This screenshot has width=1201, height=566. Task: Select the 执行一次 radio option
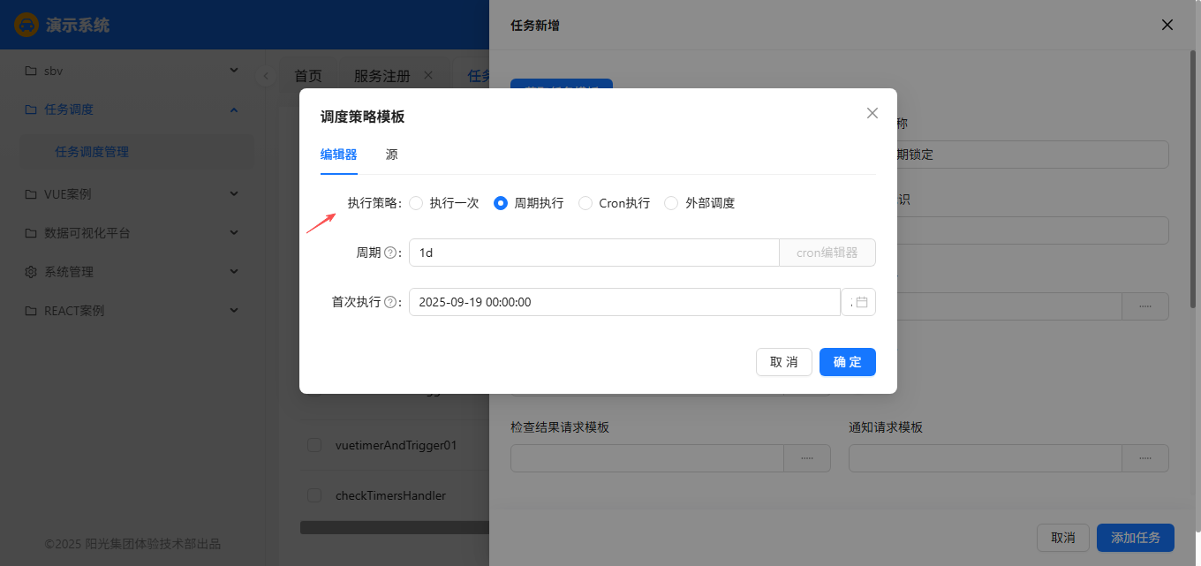tap(417, 203)
